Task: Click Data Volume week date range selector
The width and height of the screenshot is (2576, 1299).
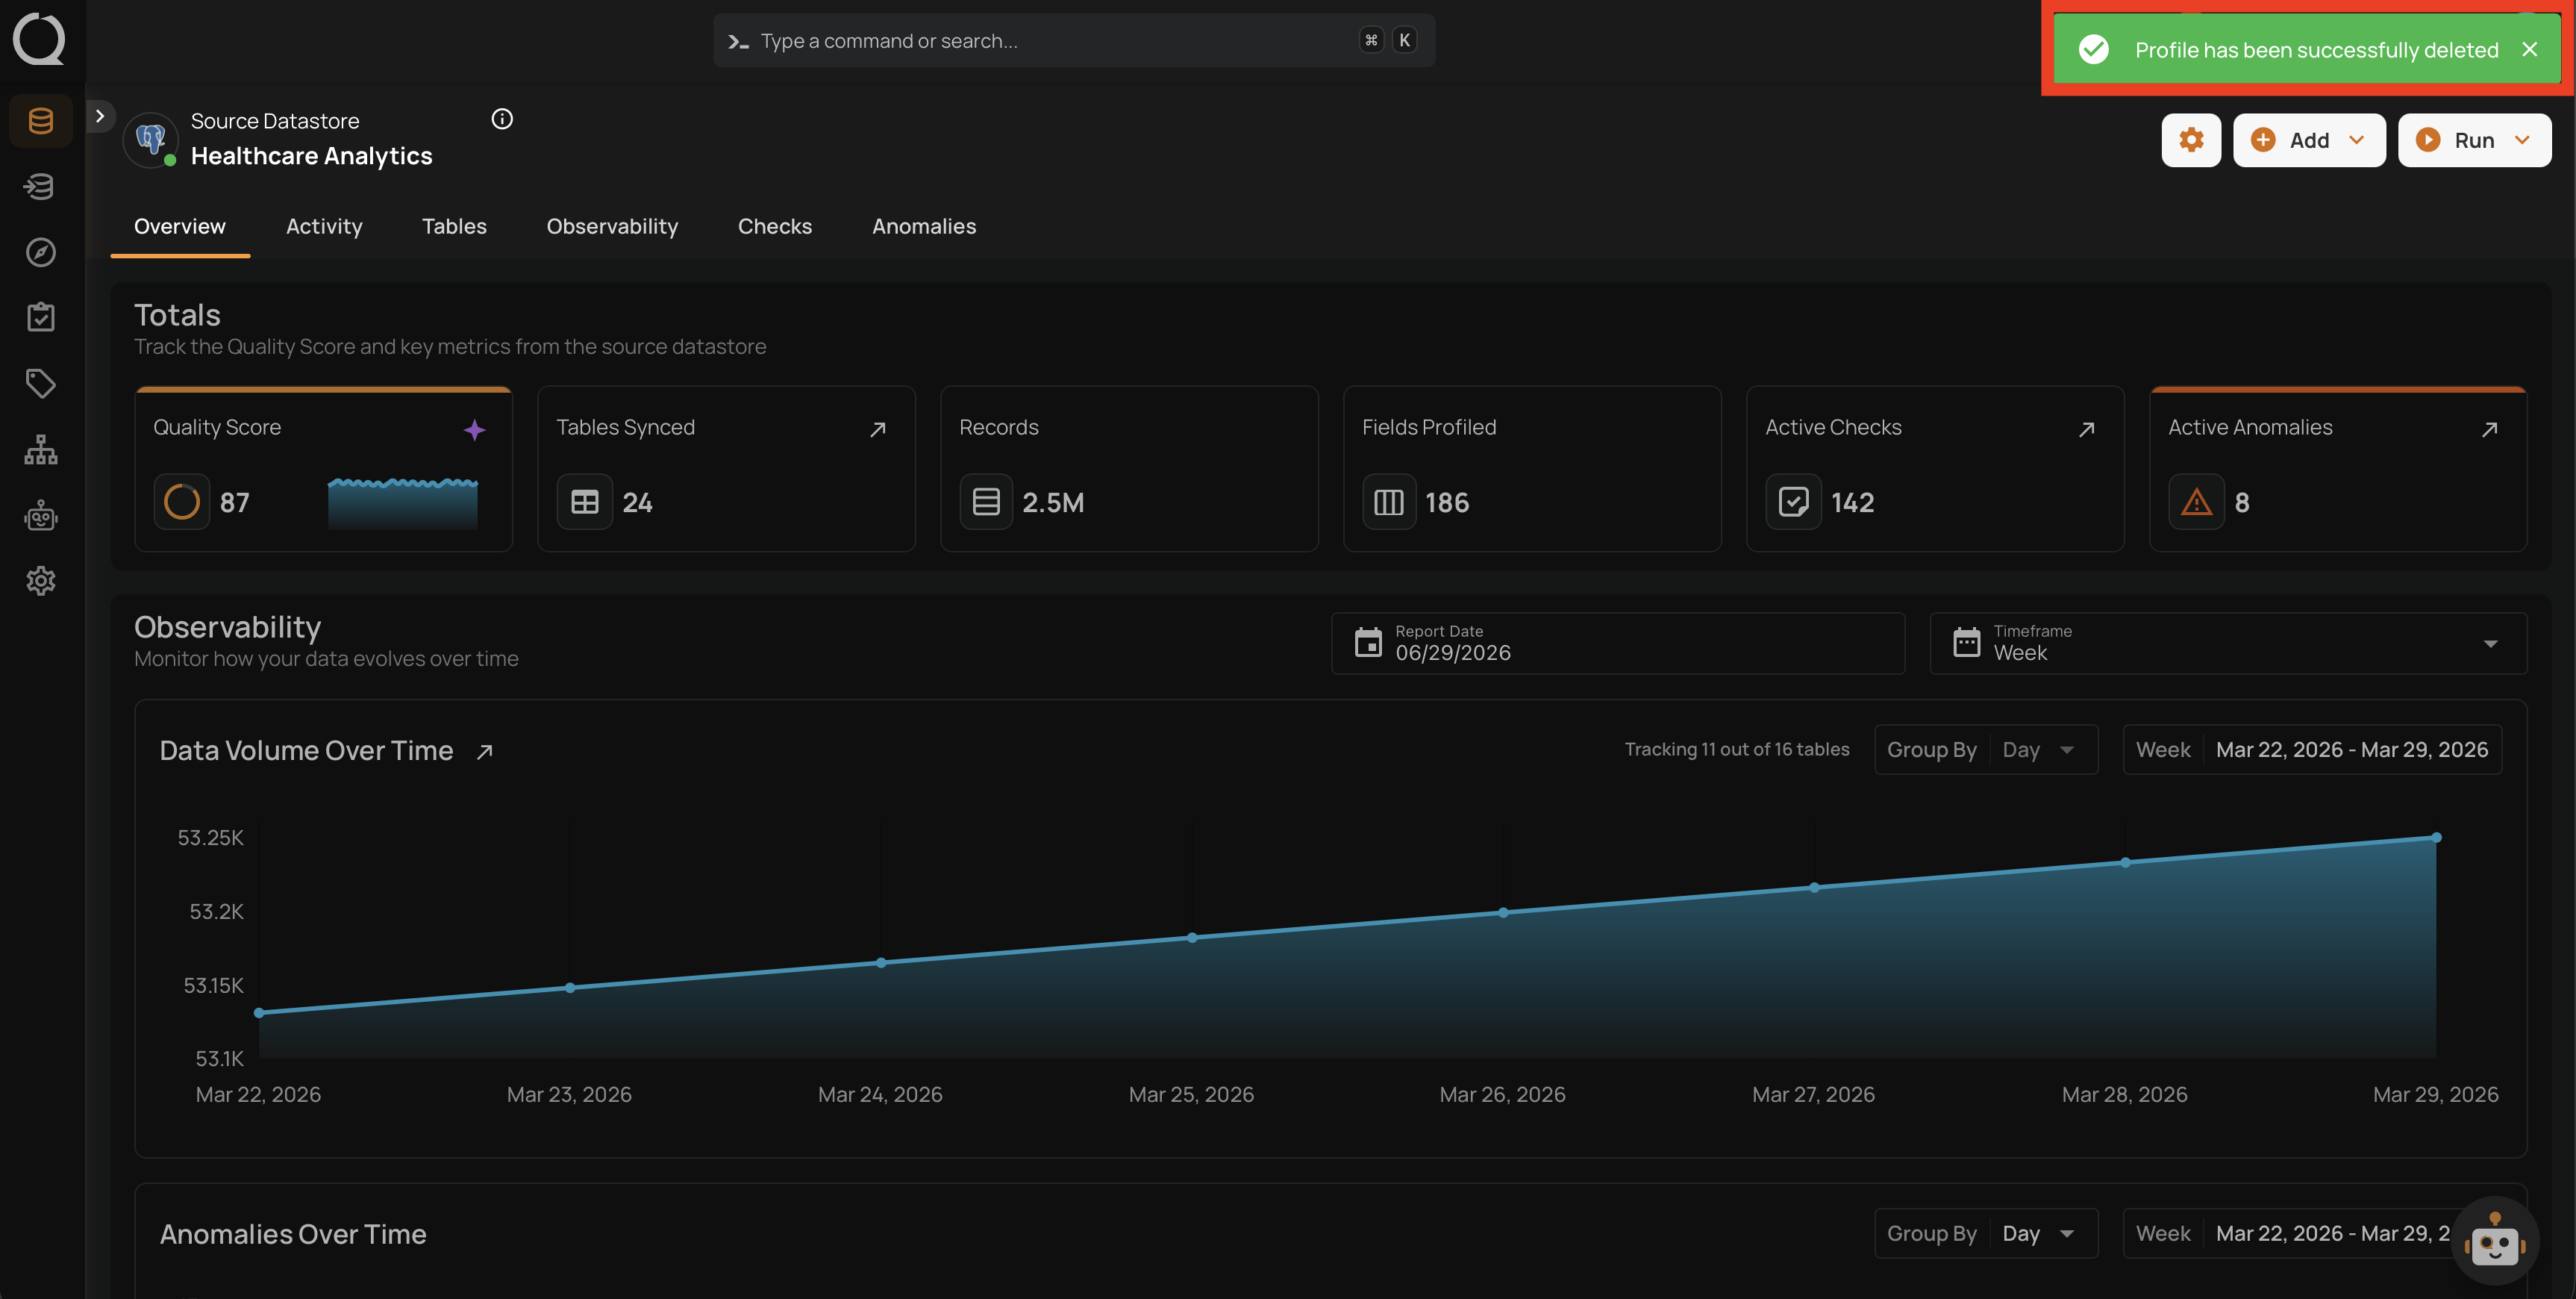Action: tap(2312, 750)
